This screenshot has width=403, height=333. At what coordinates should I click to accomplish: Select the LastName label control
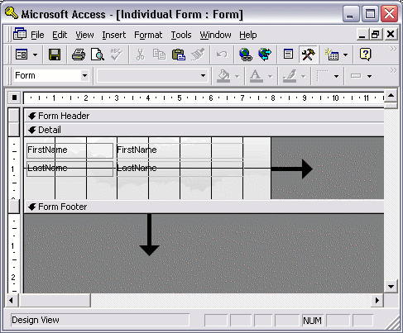pyautogui.click(x=70, y=169)
